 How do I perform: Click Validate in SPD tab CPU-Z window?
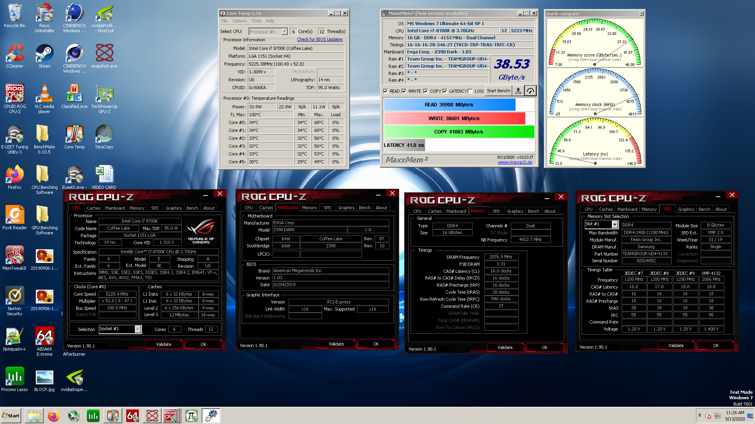(676, 345)
